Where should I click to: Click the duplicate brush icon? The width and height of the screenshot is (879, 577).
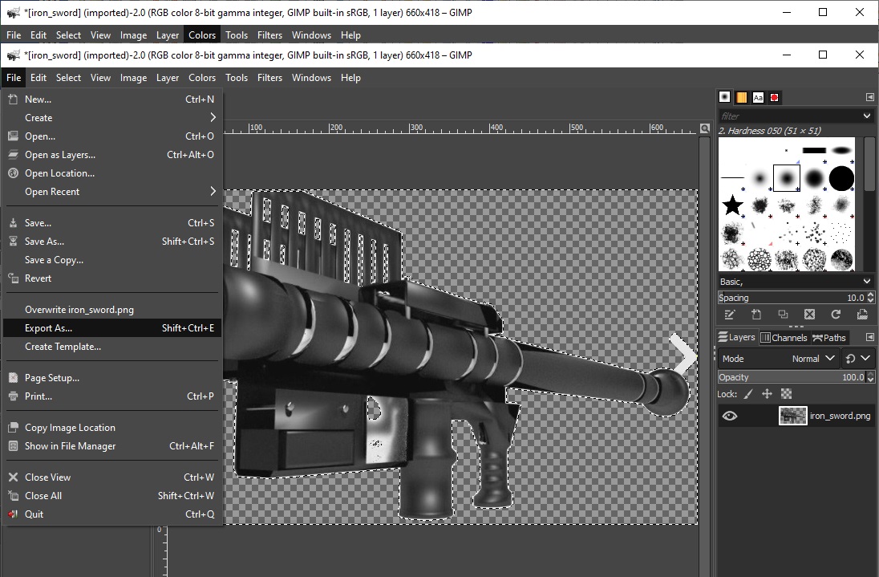point(783,315)
